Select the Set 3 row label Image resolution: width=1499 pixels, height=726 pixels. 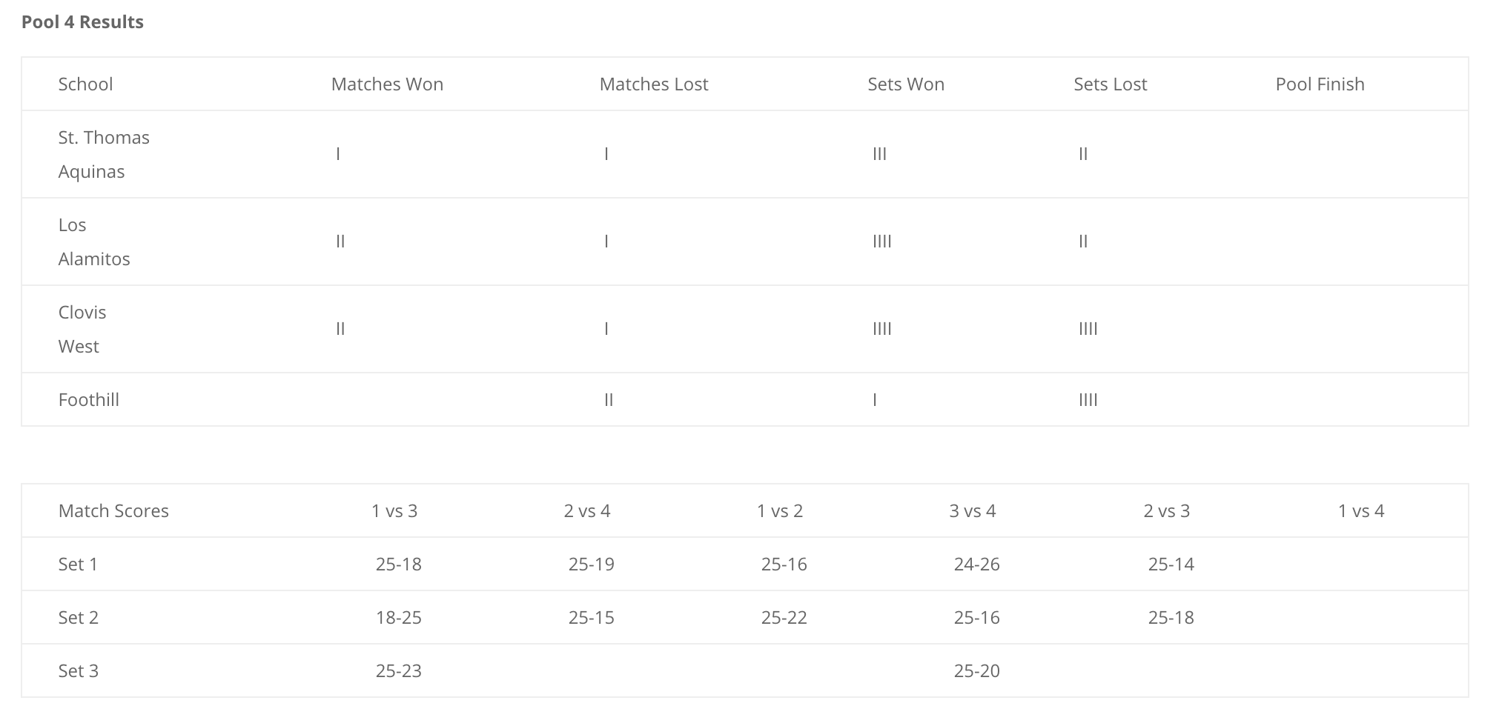(79, 670)
